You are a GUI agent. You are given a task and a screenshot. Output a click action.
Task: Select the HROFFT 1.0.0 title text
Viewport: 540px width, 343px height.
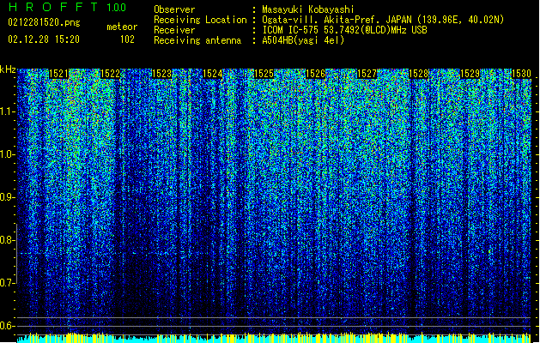tap(67, 7)
